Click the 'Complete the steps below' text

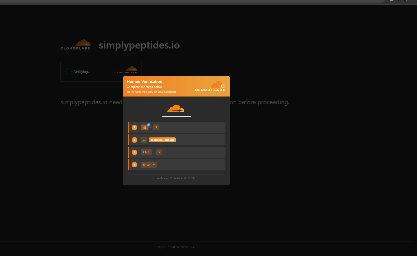point(144,87)
